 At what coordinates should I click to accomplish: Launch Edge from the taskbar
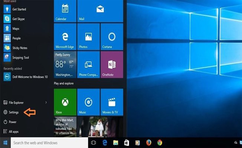point(105,143)
